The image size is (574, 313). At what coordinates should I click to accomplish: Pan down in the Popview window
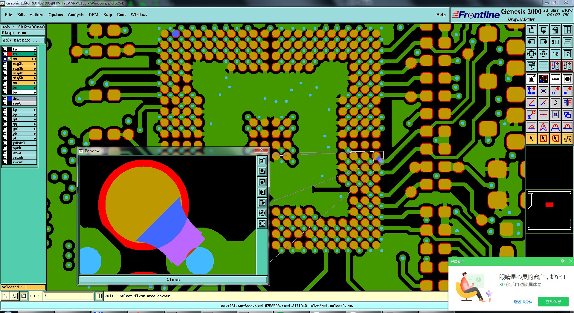point(262,182)
